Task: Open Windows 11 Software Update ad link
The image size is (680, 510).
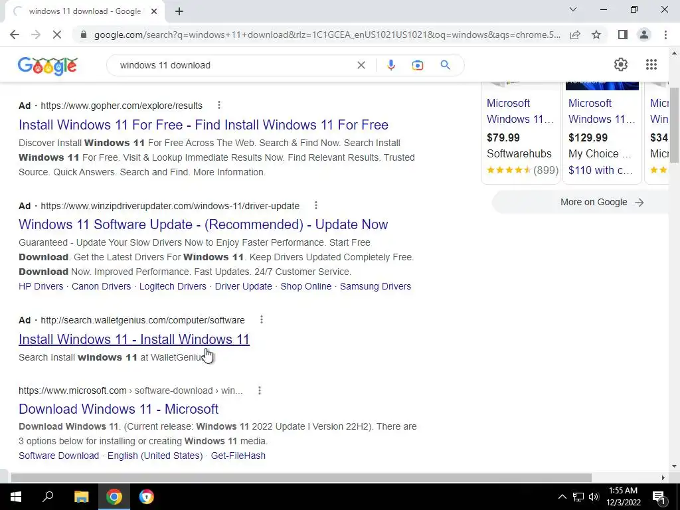Action: click(x=203, y=224)
